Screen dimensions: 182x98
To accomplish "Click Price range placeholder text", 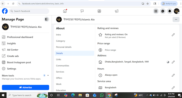I will [110, 50].
